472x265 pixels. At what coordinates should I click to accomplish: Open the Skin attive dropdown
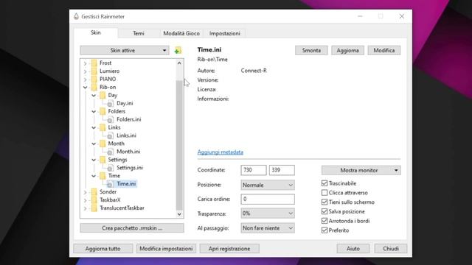tap(125, 51)
